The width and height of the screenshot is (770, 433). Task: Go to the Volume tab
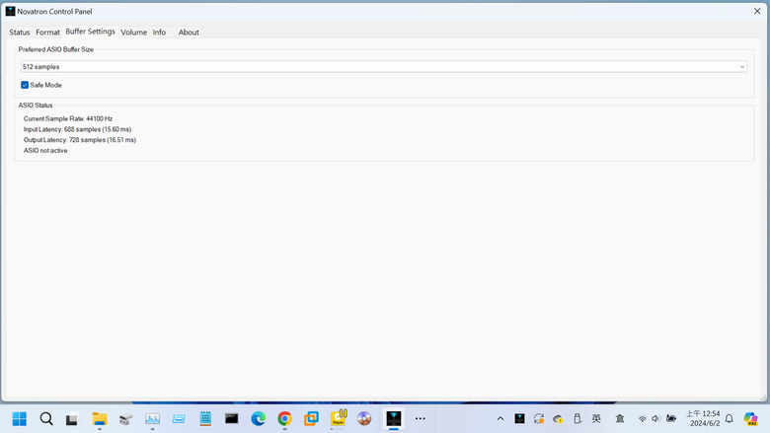(x=133, y=33)
